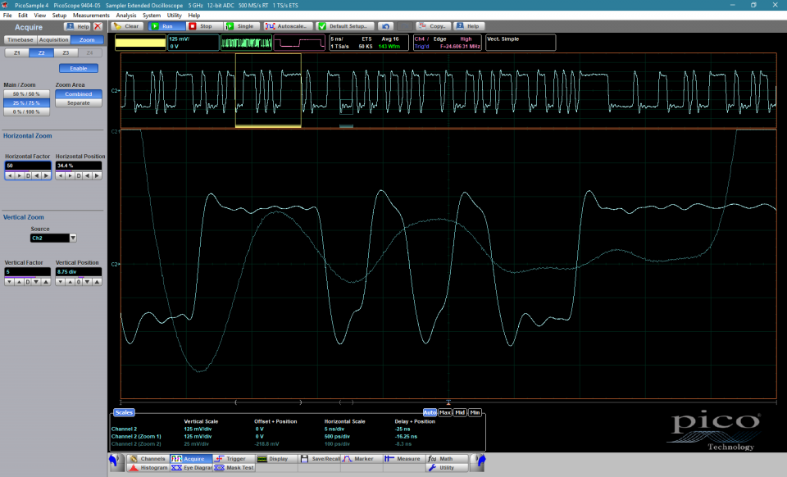Click the Horizontal Position value field
Image resolution: width=787 pixels, height=477 pixels.
tap(79, 166)
